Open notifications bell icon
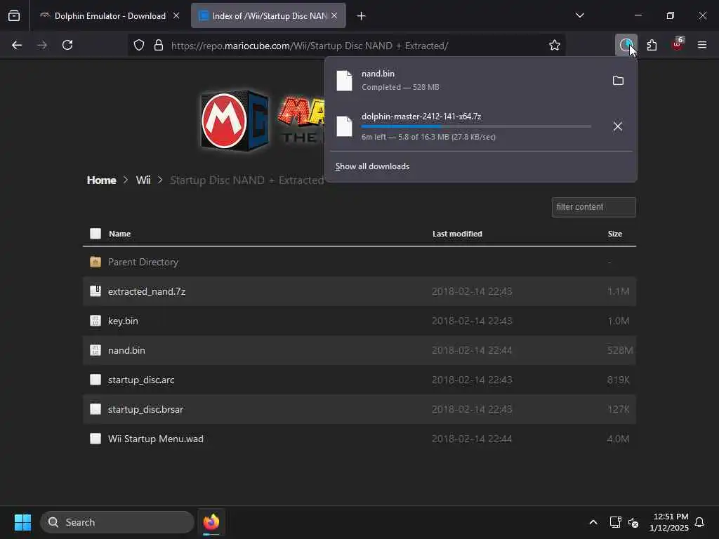 [699, 522]
